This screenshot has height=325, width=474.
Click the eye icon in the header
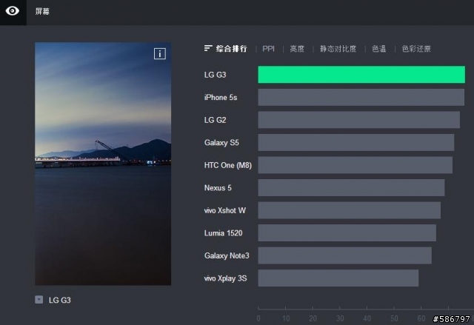click(13, 11)
